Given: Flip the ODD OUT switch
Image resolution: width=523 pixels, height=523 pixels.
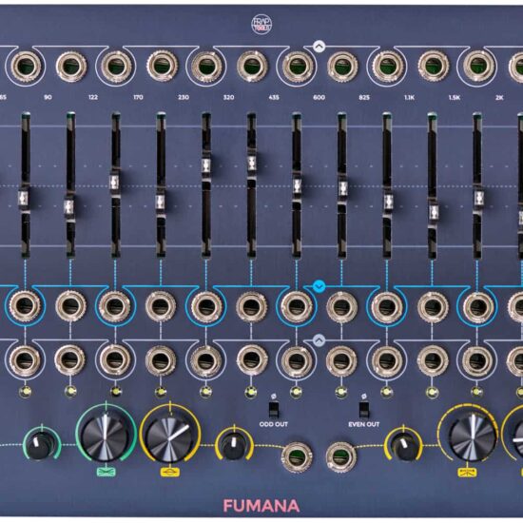Looking at the screenshot, I should [274, 410].
